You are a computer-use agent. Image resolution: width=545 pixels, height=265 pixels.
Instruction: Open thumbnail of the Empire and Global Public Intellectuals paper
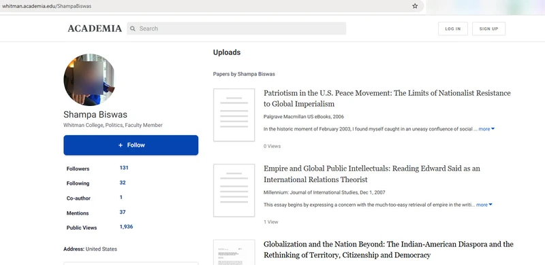(x=234, y=190)
